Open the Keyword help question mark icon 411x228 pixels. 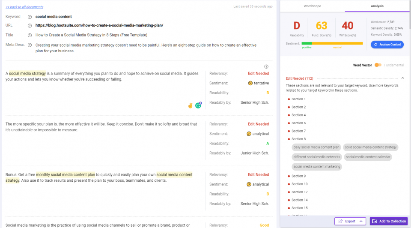click(30, 17)
